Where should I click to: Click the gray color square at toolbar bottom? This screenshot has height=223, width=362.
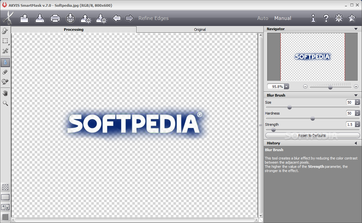click(5, 217)
